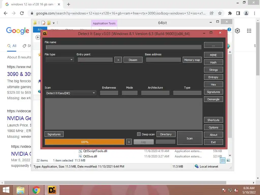Image resolution: width=260 pixels, height=195 pixels.
Task: Click the Chrome address bar URL
Action: [121, 13]
